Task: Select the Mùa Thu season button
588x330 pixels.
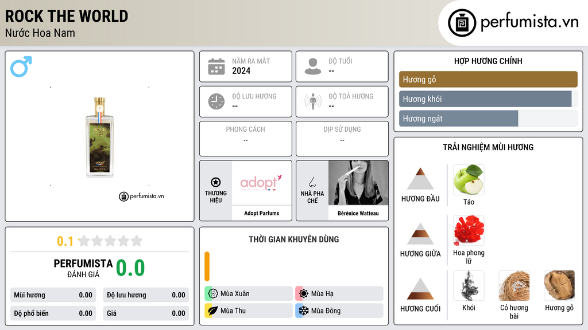Action: coord(248,311)
